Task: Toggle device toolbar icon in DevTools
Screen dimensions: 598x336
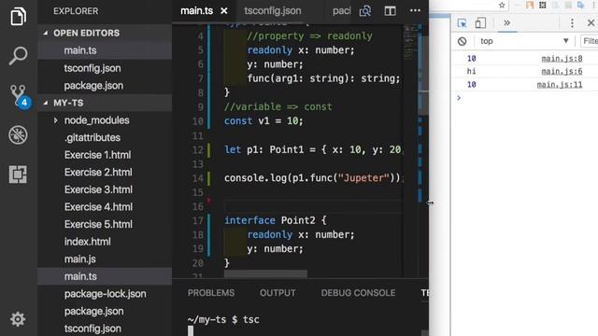Action: click(x=480, y=23)
